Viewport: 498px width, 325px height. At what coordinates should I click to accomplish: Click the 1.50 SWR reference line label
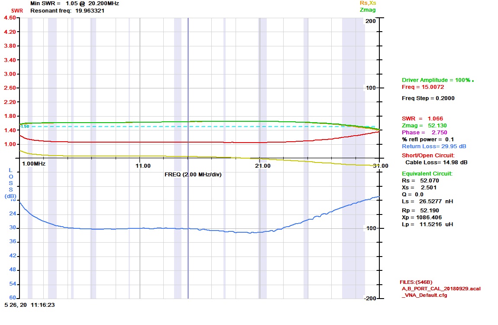click(25, 127)
